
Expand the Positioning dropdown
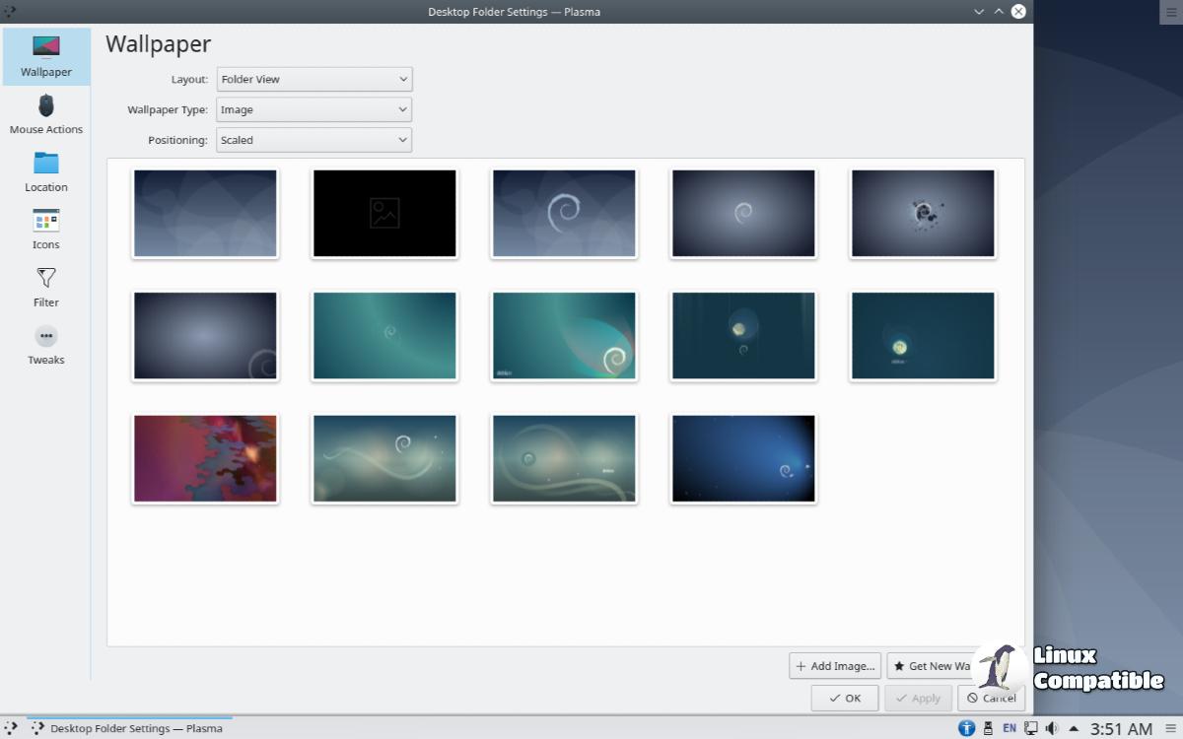tap(313, 140)
